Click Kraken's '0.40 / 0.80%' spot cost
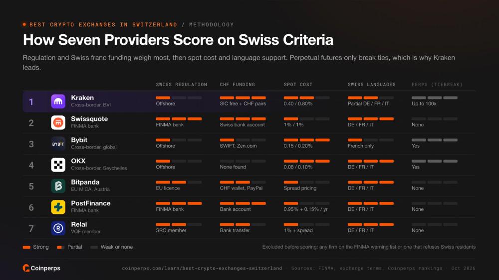This screenshot has height=280, width=499. tap(298, 103)
